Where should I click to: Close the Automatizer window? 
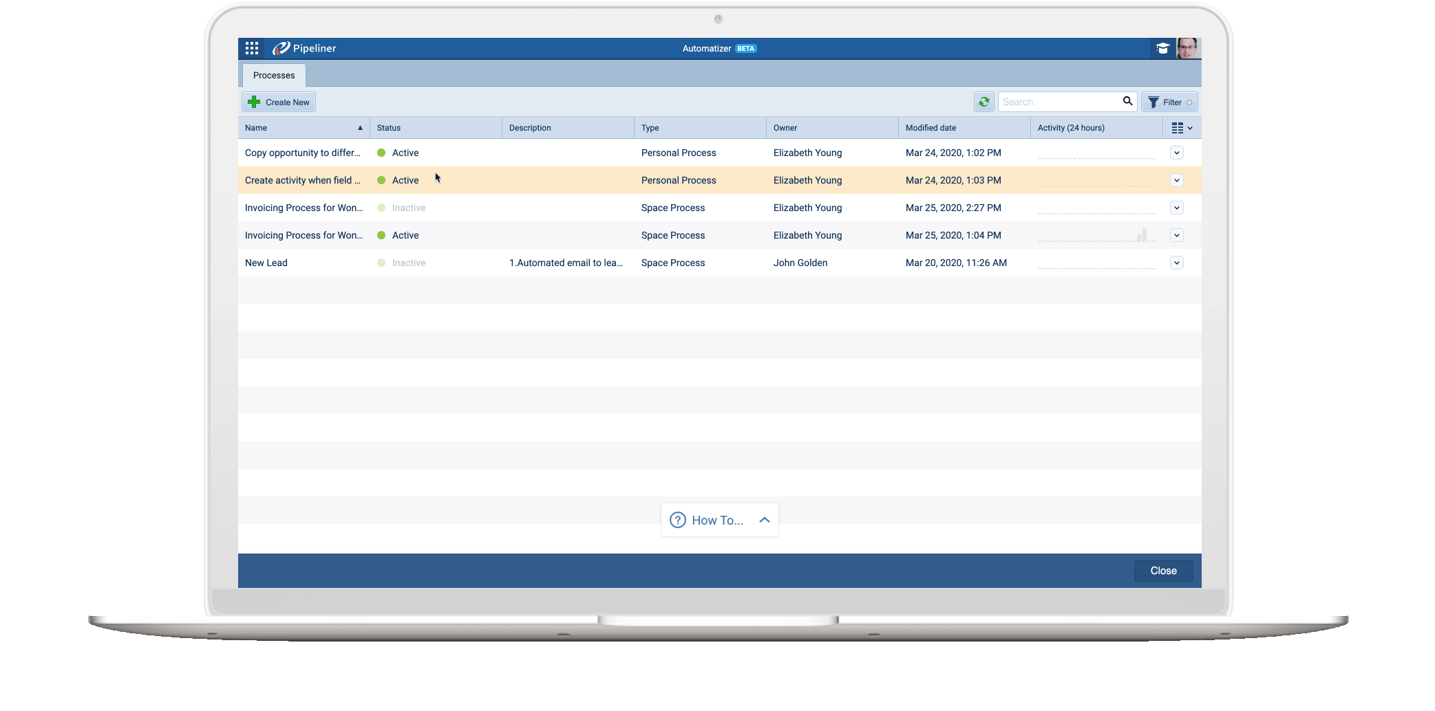tap(1163, 570)
